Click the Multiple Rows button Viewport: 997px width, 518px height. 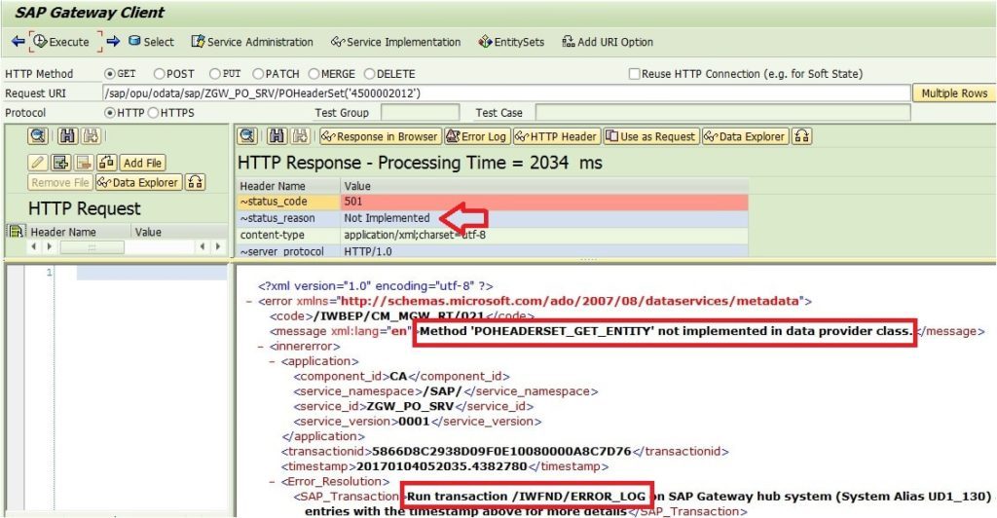coord(954,93)
